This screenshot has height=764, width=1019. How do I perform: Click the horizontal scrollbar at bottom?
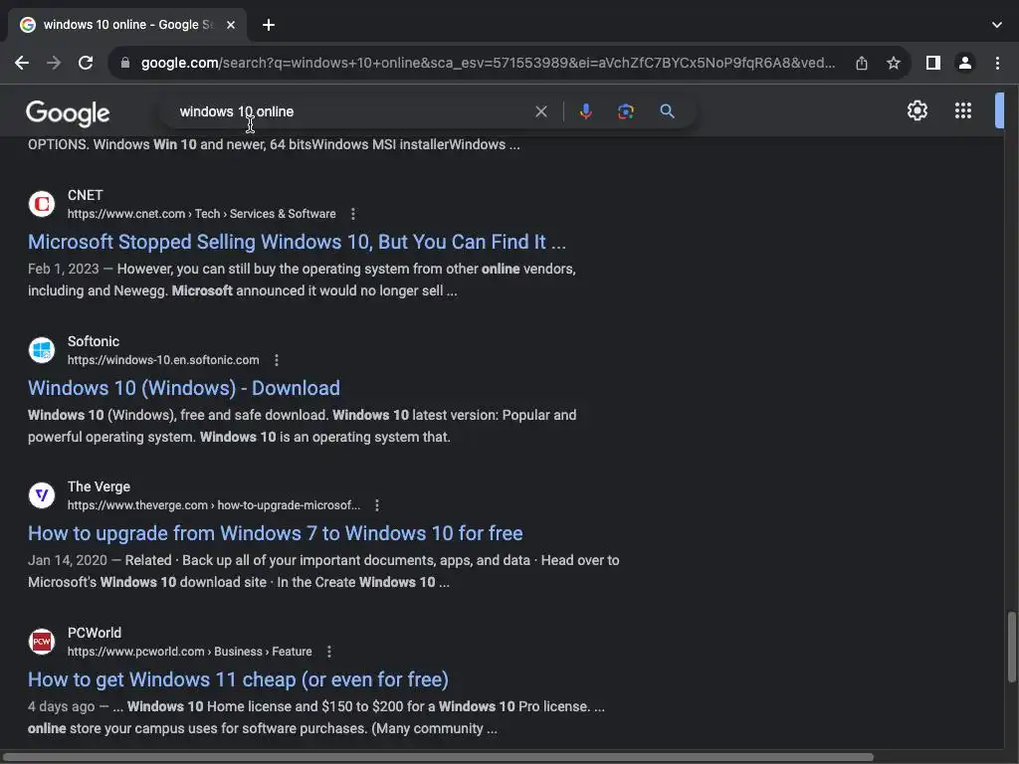point(437,757)
